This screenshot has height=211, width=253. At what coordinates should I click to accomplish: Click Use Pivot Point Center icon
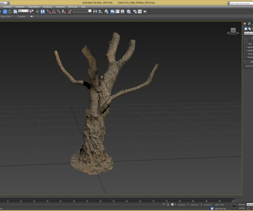[32, 11]
